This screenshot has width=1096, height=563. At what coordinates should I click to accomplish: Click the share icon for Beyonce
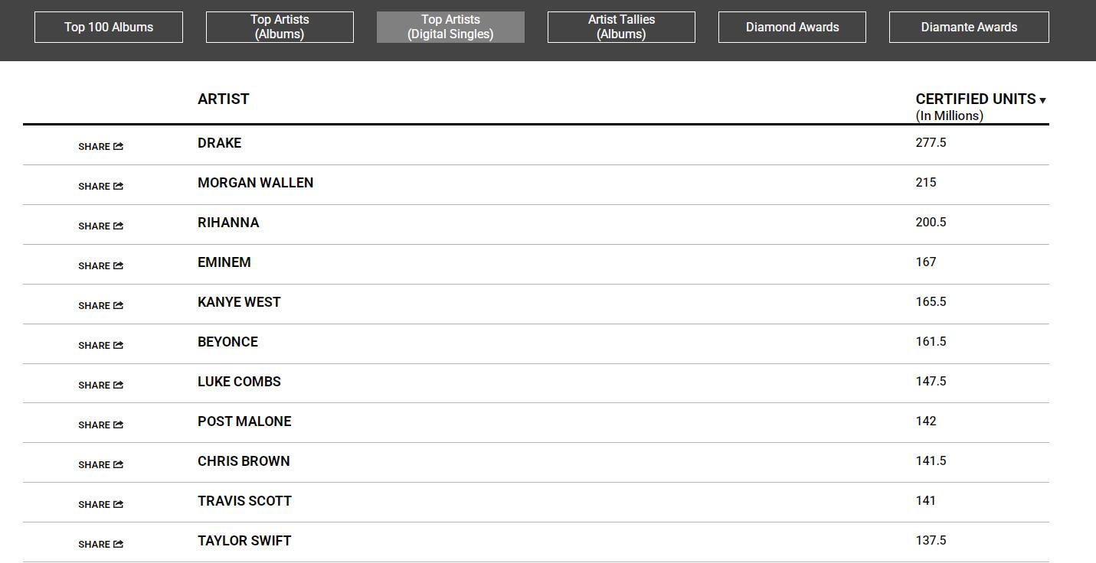click(x=118, y=345)
